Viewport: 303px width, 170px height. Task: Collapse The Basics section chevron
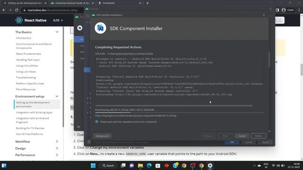click(x=57, y=32)
